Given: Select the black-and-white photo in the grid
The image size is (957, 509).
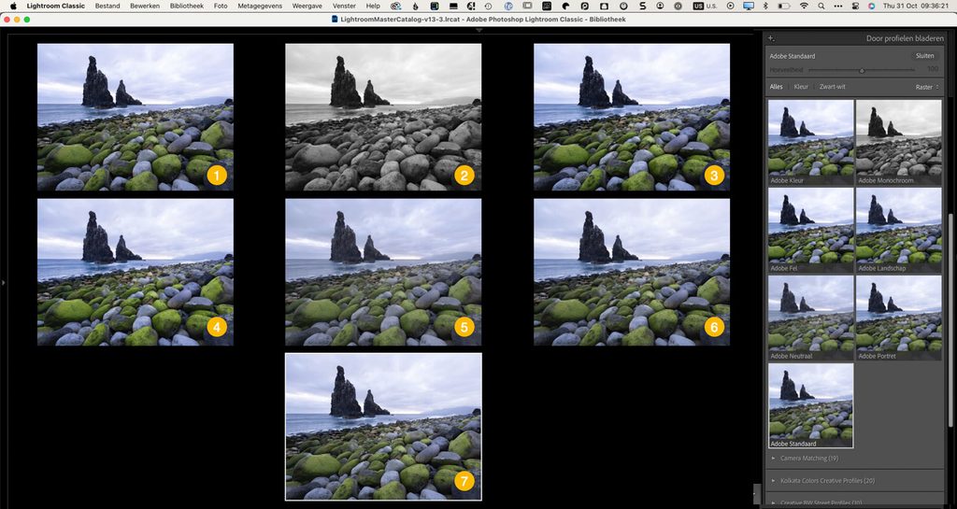Looking at the screenshot, I should tap(383, 117).
